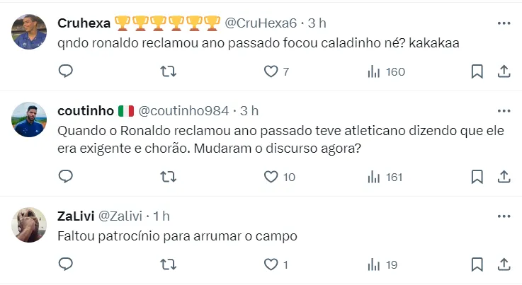Retweet coutinho's post
The height and width of the screenshot is (285, 522).
coord(168,177)
